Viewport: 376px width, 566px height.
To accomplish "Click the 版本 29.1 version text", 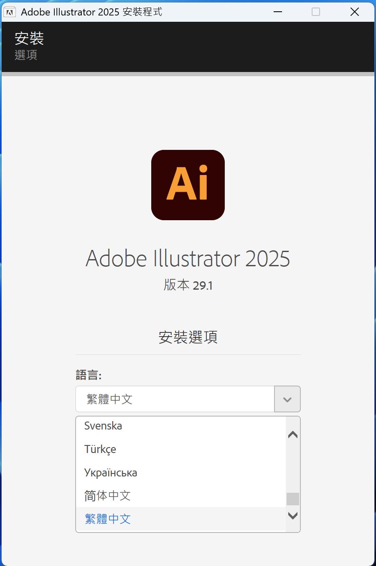I will pyautogui.click(x=188, y=285).
